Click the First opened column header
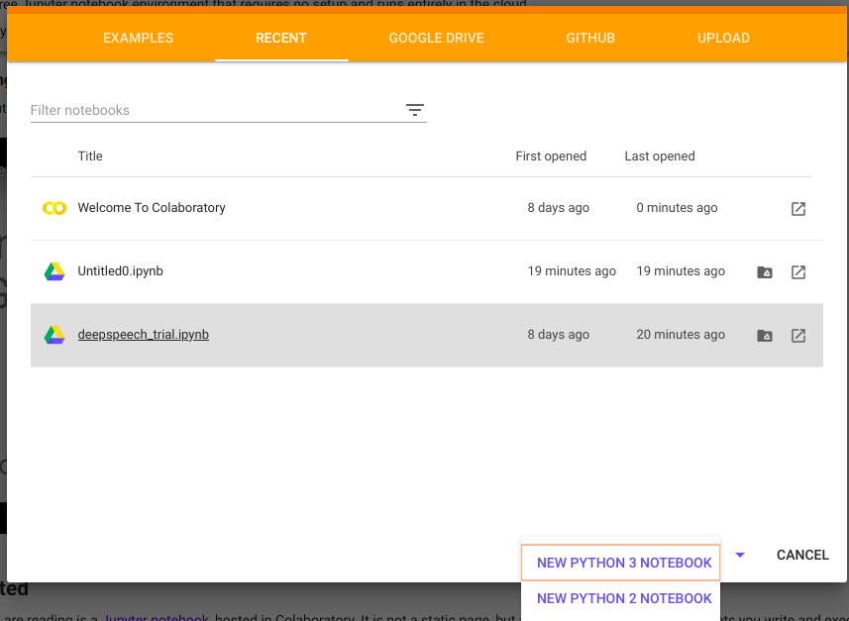 click(551, 156)
